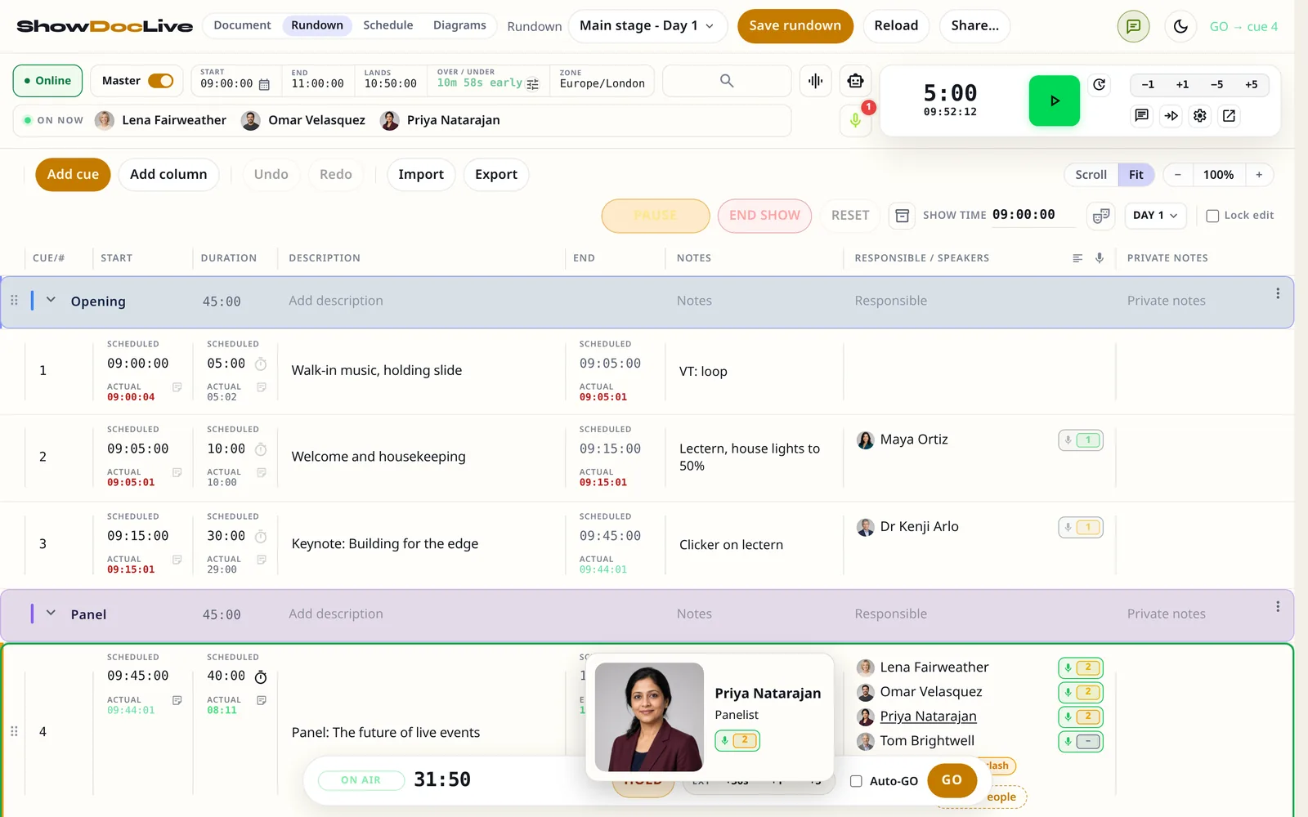Check the Lock edit checkbox
The width and height of the screenshot is (1308, 817).
1212,216
